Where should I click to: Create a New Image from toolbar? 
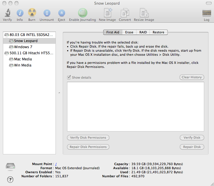[108, 12]
